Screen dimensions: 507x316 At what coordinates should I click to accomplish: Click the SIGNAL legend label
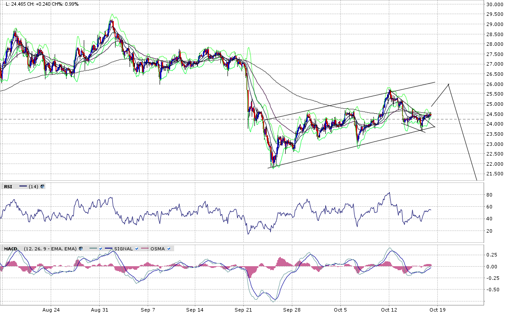(x=123, y=249)
